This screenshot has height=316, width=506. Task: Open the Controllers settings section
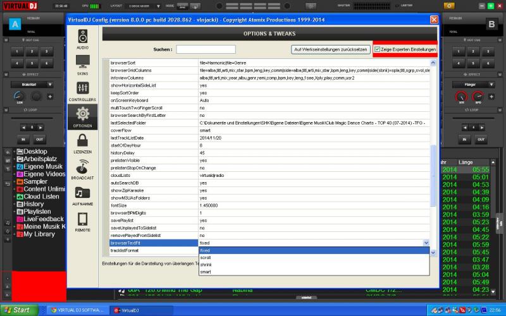[82, 90]
